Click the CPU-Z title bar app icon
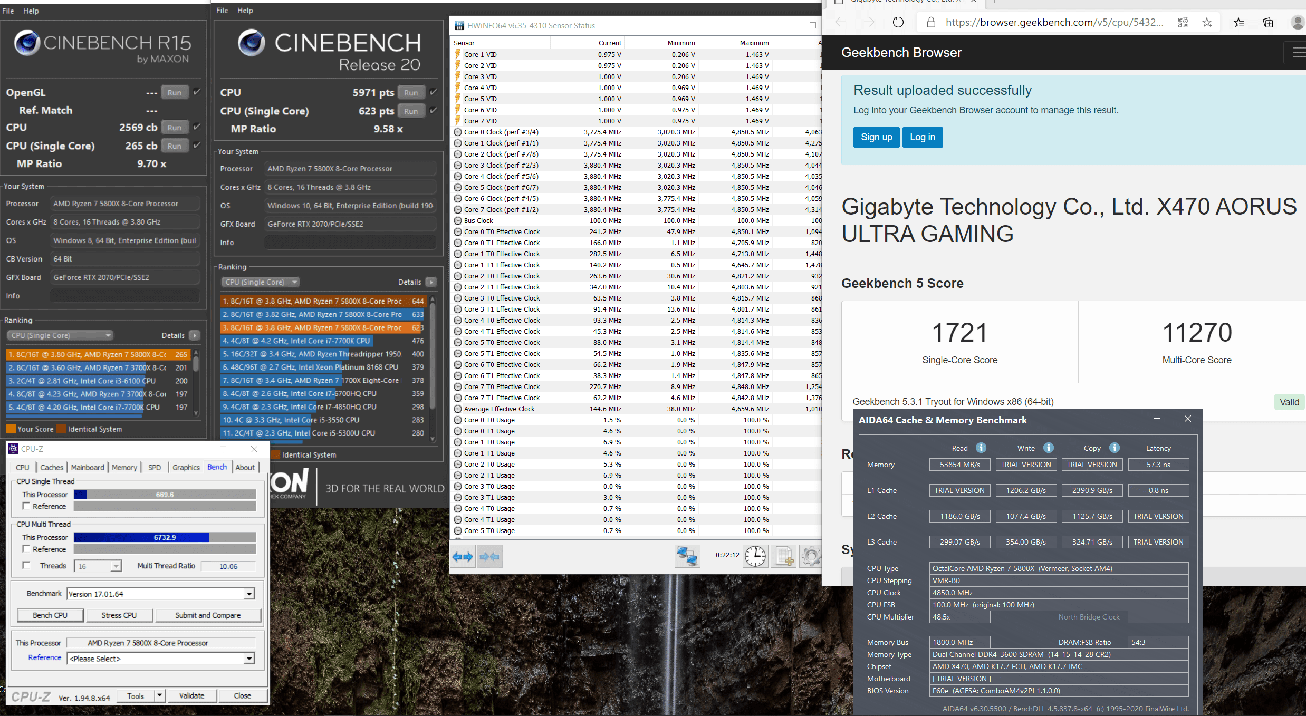 (x=13, y=449)
